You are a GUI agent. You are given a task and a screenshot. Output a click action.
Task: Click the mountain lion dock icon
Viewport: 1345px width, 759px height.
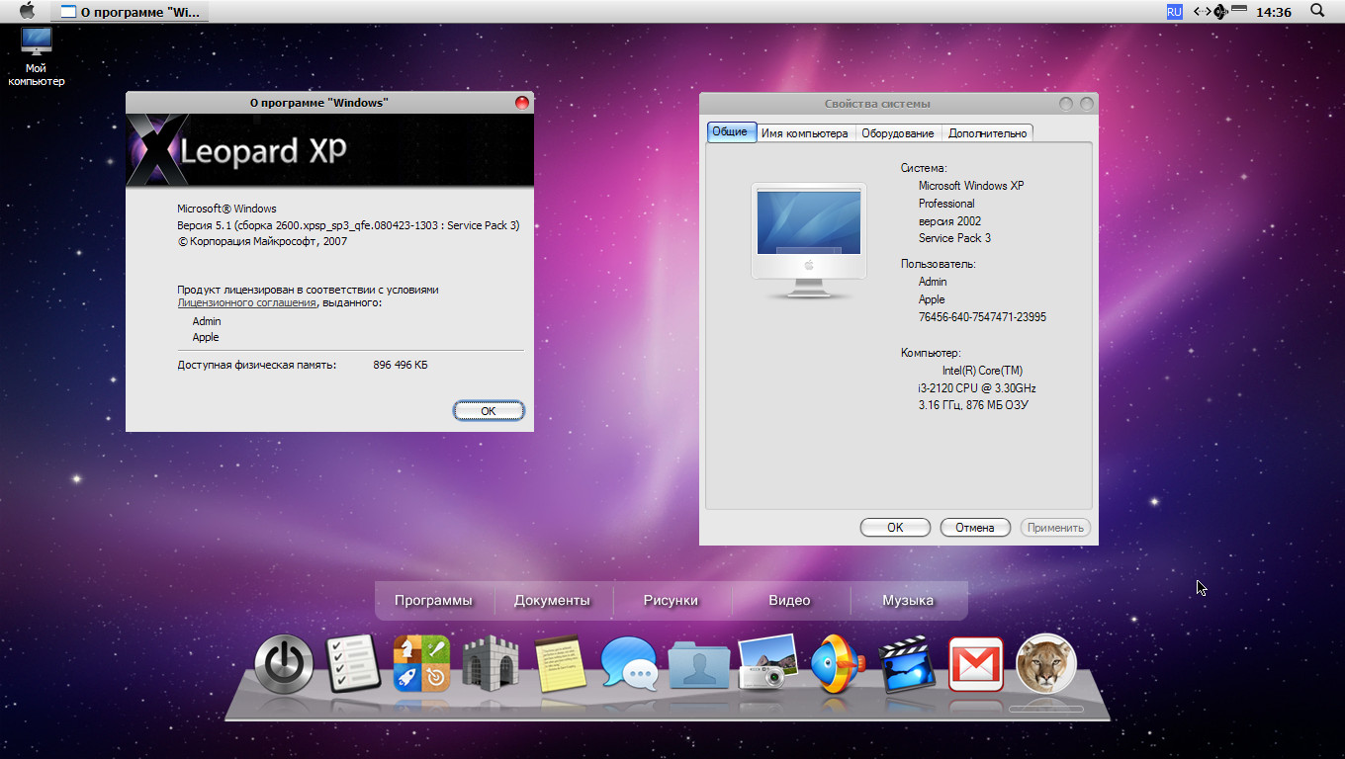pyautogui.click(x=1045, y=663)
